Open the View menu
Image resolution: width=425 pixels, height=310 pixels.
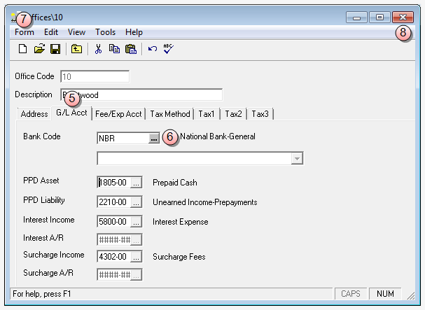[x=76, y=32]
